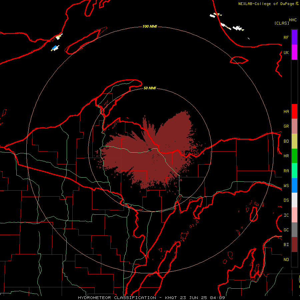The image size is (300, 300).
Task: Click the 100 NMI range ring label
Action: click(x=150, y=26)
